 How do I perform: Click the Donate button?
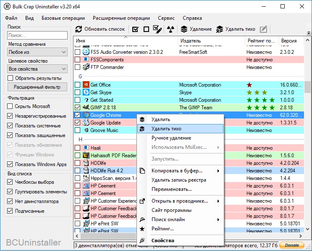(292, 245)
